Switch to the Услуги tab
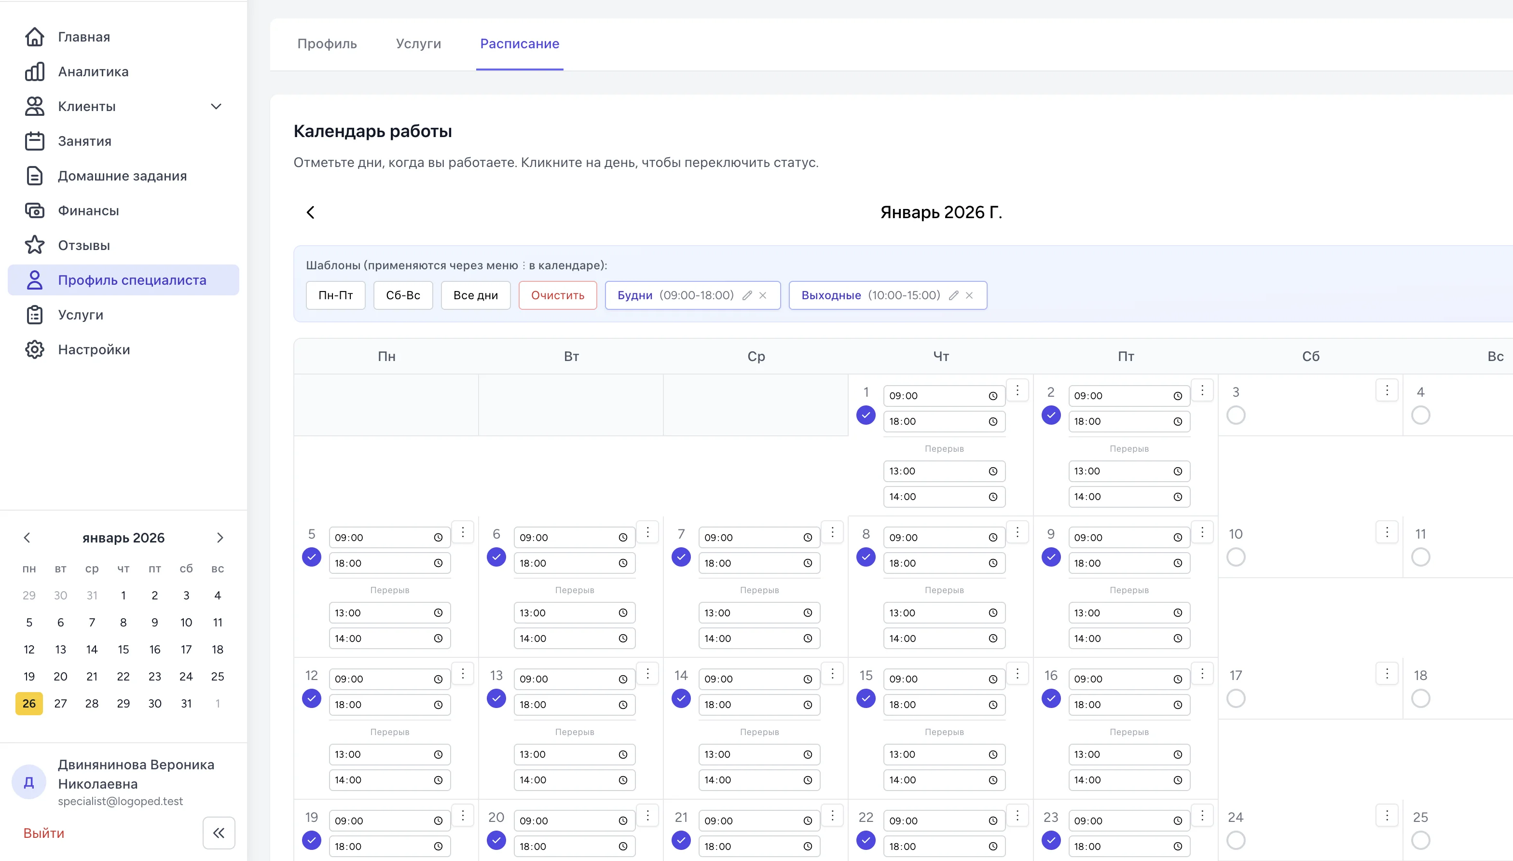The height and width of the screenshot is (861, 1513). click(x=418, y=44)
